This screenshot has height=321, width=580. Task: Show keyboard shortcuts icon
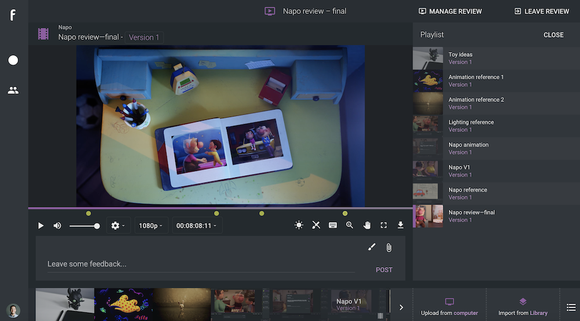pos(333,225)
